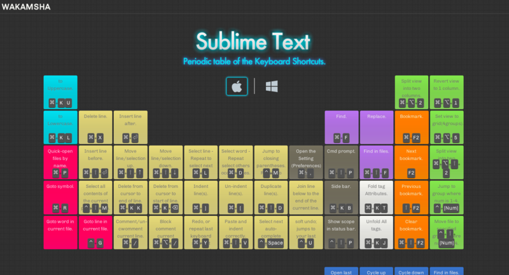The image size is (509, 275).
Task: Click the 'to Lowercase' cyan tile
Action: click(60, 127)
